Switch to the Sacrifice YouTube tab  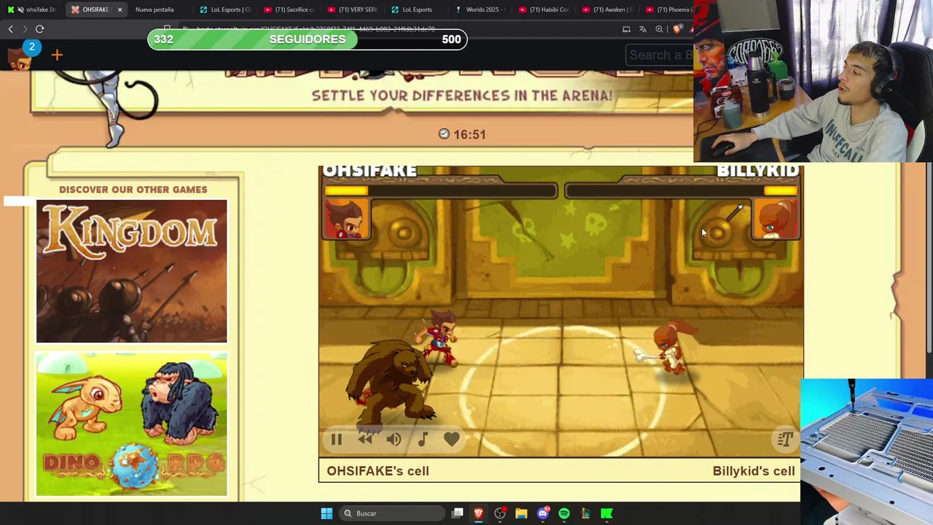click(289, 9)
